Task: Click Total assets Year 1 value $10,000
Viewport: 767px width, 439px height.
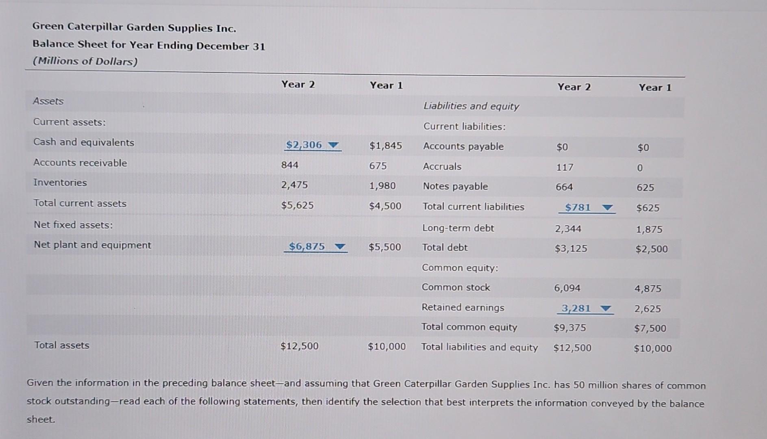Action: click(387, 347)
